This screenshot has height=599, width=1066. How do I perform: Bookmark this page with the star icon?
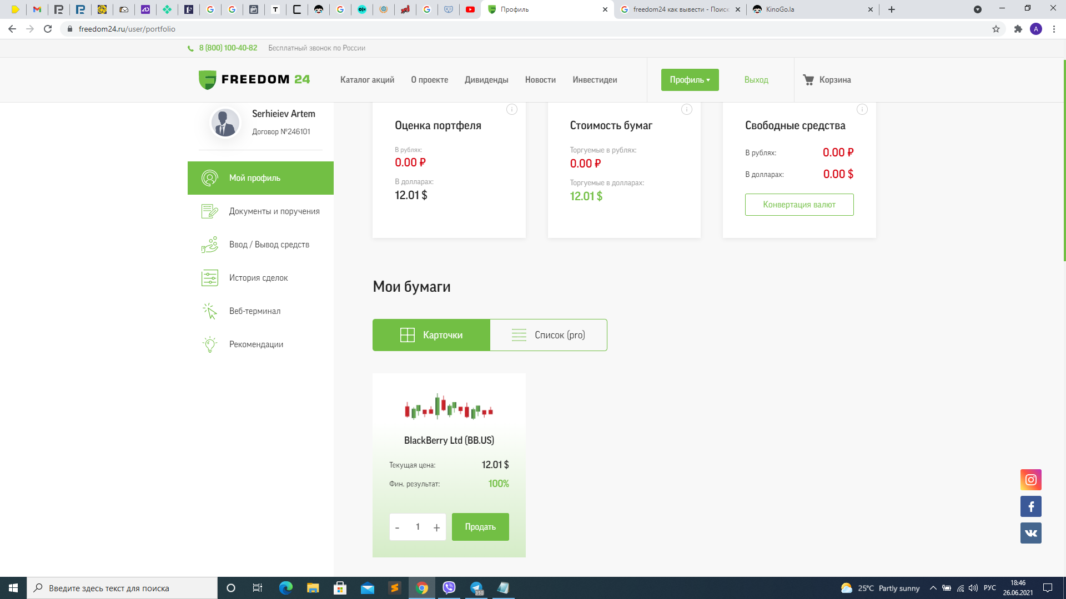996,29
